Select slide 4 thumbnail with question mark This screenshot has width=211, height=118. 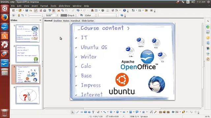pyautogui.click(x=28, y=95)
